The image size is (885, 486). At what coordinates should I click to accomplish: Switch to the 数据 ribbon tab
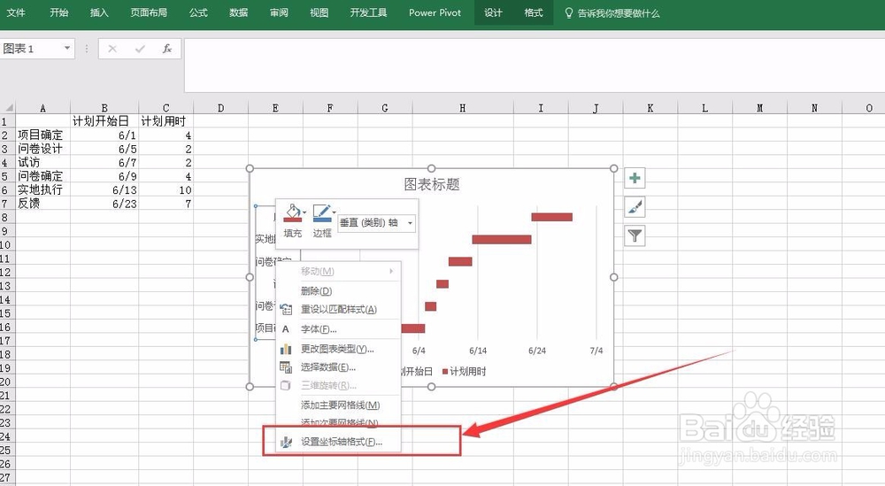[239, 12]
